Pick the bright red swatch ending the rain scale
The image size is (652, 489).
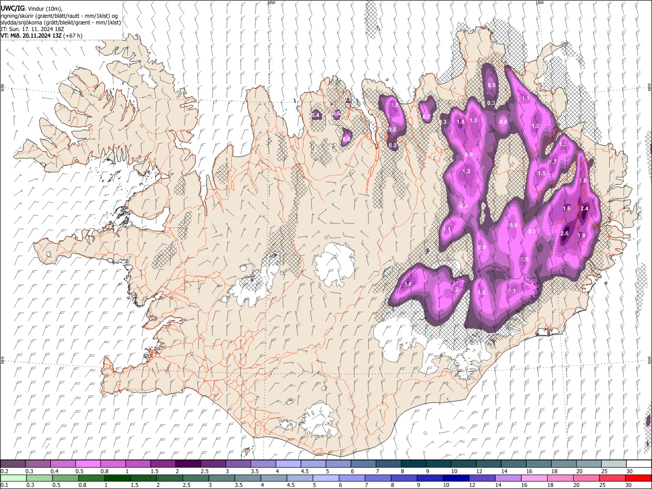coord(638,478)
